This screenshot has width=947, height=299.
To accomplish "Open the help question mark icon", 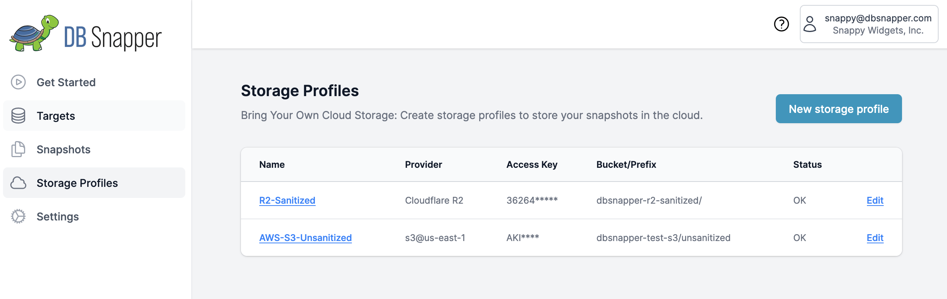I will tap(781, 24).
